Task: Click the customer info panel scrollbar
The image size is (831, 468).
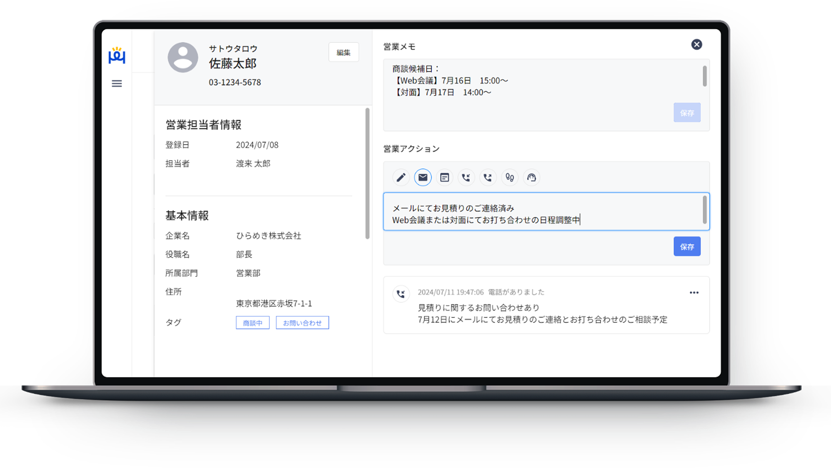Action: coord(367,174)
